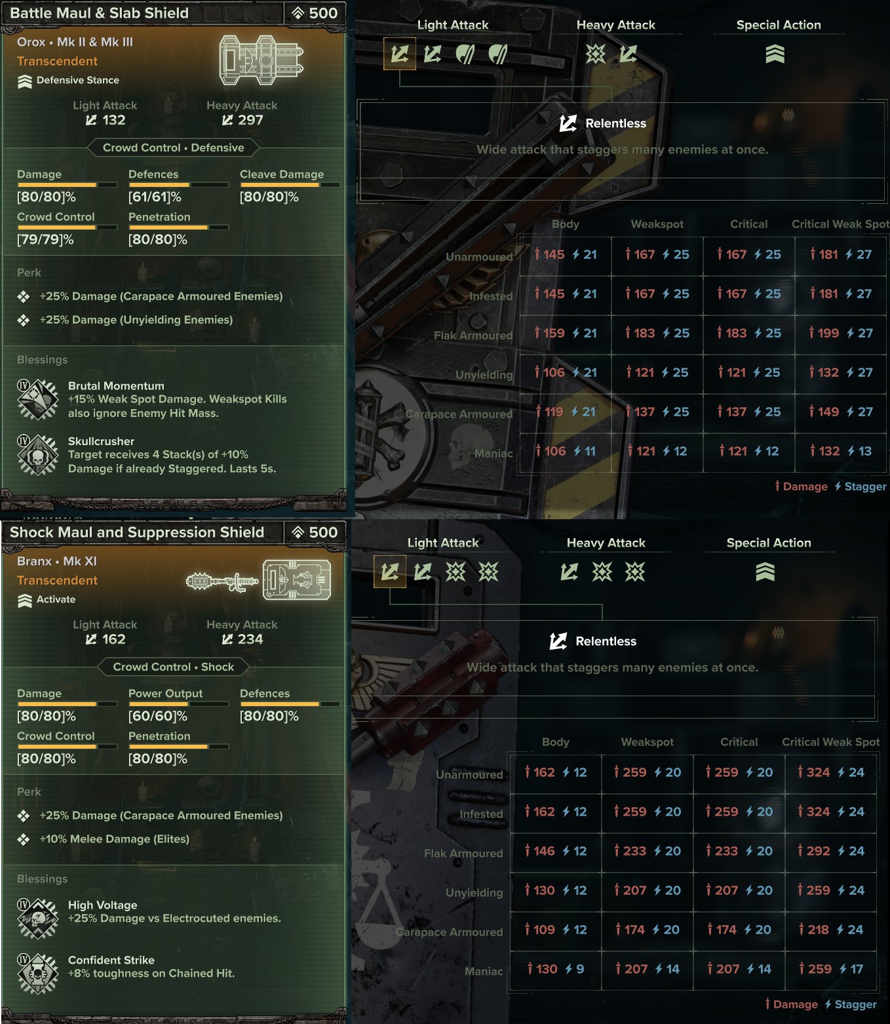Click Shock Maul Power Output stat bar
The height and width of the screenshot is (1024, 890).
coord(178,704)
